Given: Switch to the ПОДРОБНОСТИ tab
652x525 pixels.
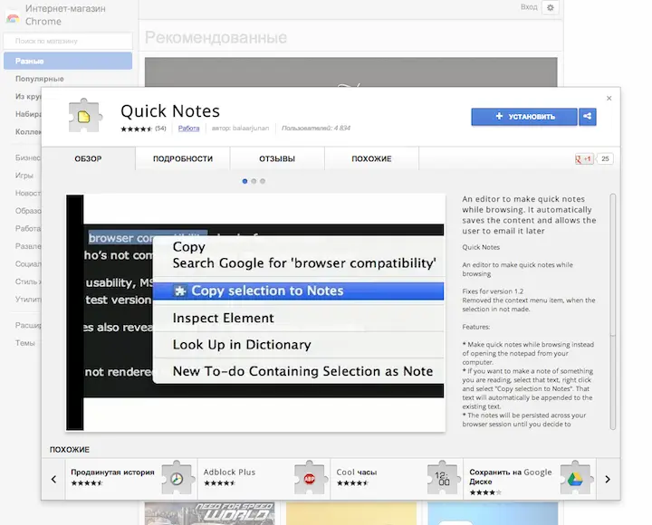Looking at the screenshot, I should pos(183,158).
